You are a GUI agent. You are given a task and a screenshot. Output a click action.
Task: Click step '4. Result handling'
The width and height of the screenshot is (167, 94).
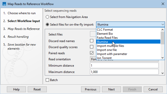pos(16,37)
